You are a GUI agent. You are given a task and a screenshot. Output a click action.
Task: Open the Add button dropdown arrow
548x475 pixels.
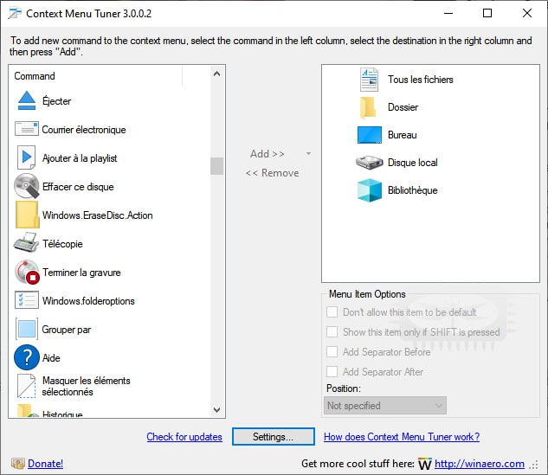(308, 154)
